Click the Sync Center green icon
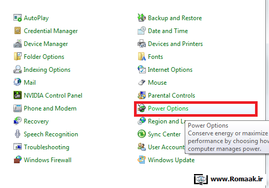 [x=142, y=134]
